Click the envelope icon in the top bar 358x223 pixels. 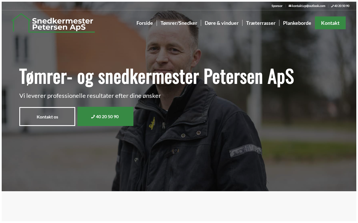click(x=290, y=6)
